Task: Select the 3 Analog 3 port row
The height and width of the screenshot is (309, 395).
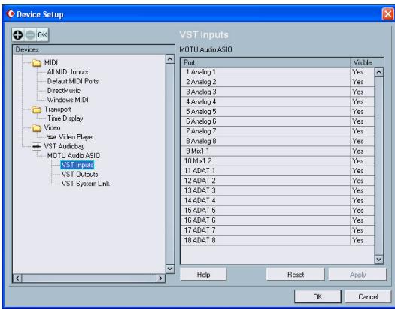Action: pyautogui.click(x=278, y=91)
